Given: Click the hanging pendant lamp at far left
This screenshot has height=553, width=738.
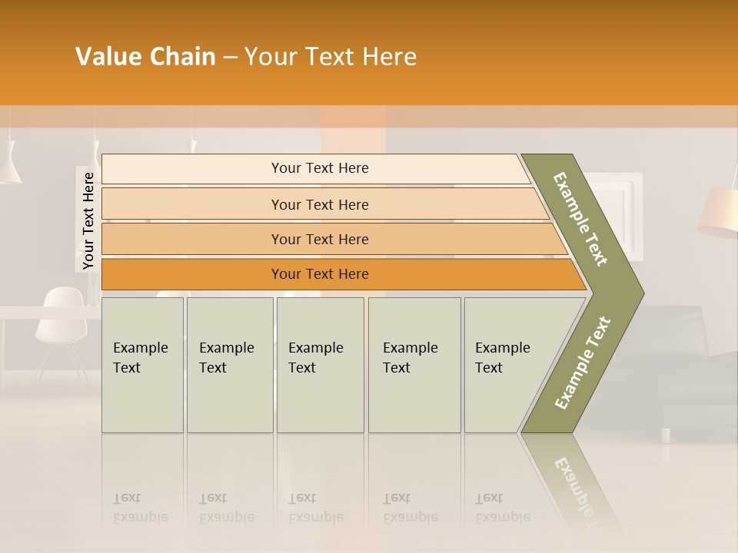Looking at the screenshot, I should pyautogui.click(x=9, y=167).
